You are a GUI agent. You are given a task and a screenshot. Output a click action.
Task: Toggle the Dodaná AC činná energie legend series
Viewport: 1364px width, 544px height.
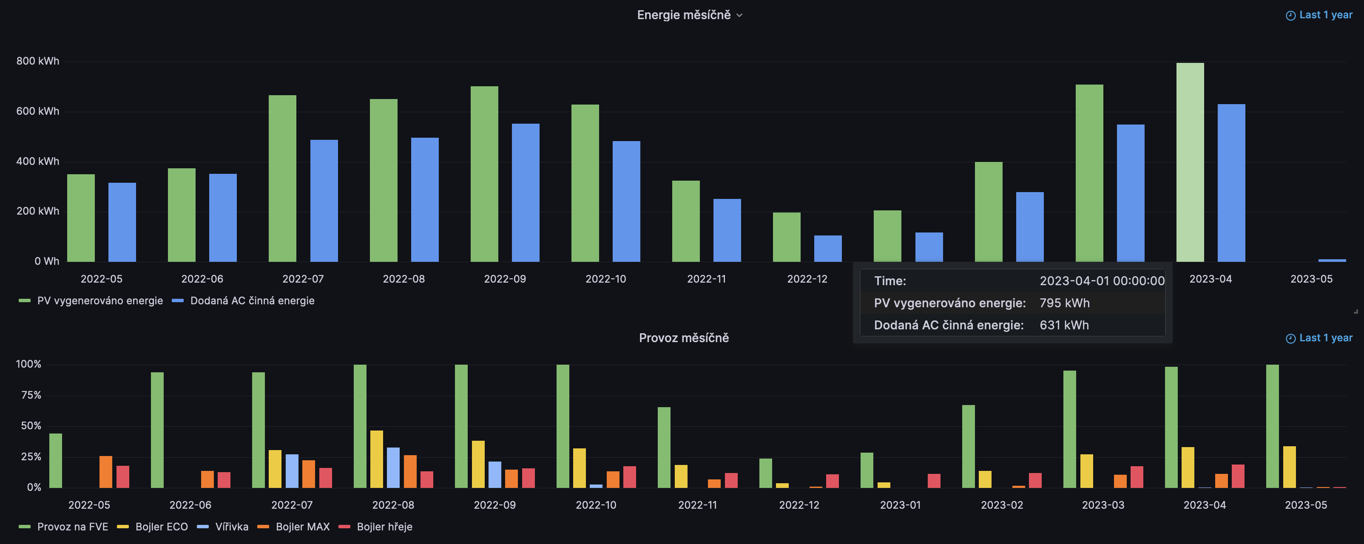[252, 300]
